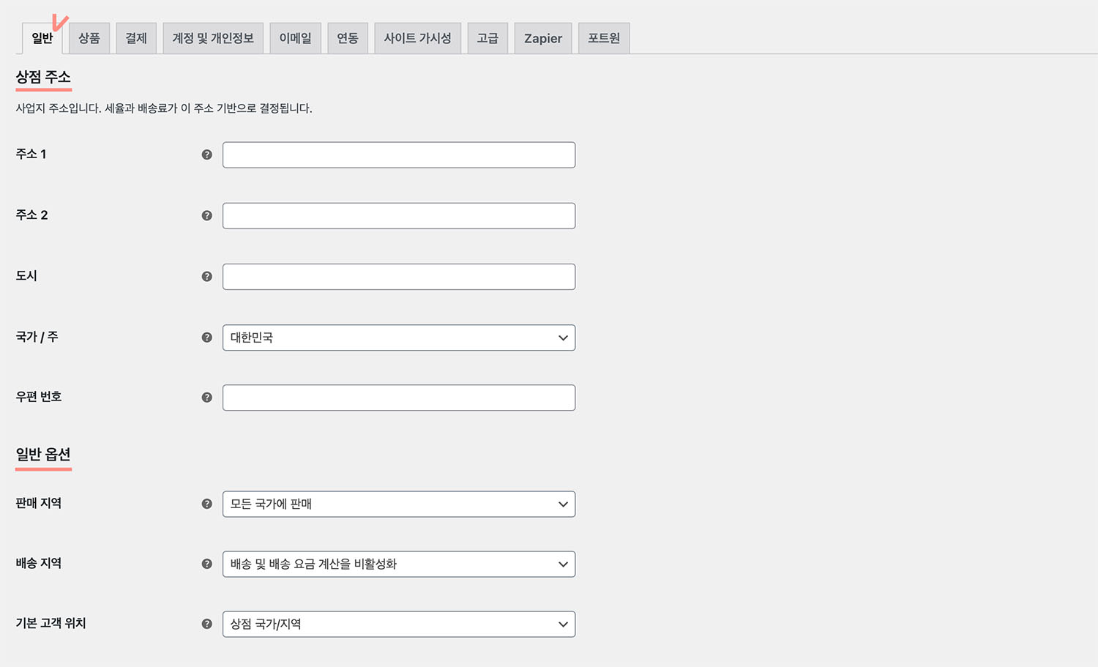
Task: Click the 일반 옵션 section heading
Action: click(43, 454)
